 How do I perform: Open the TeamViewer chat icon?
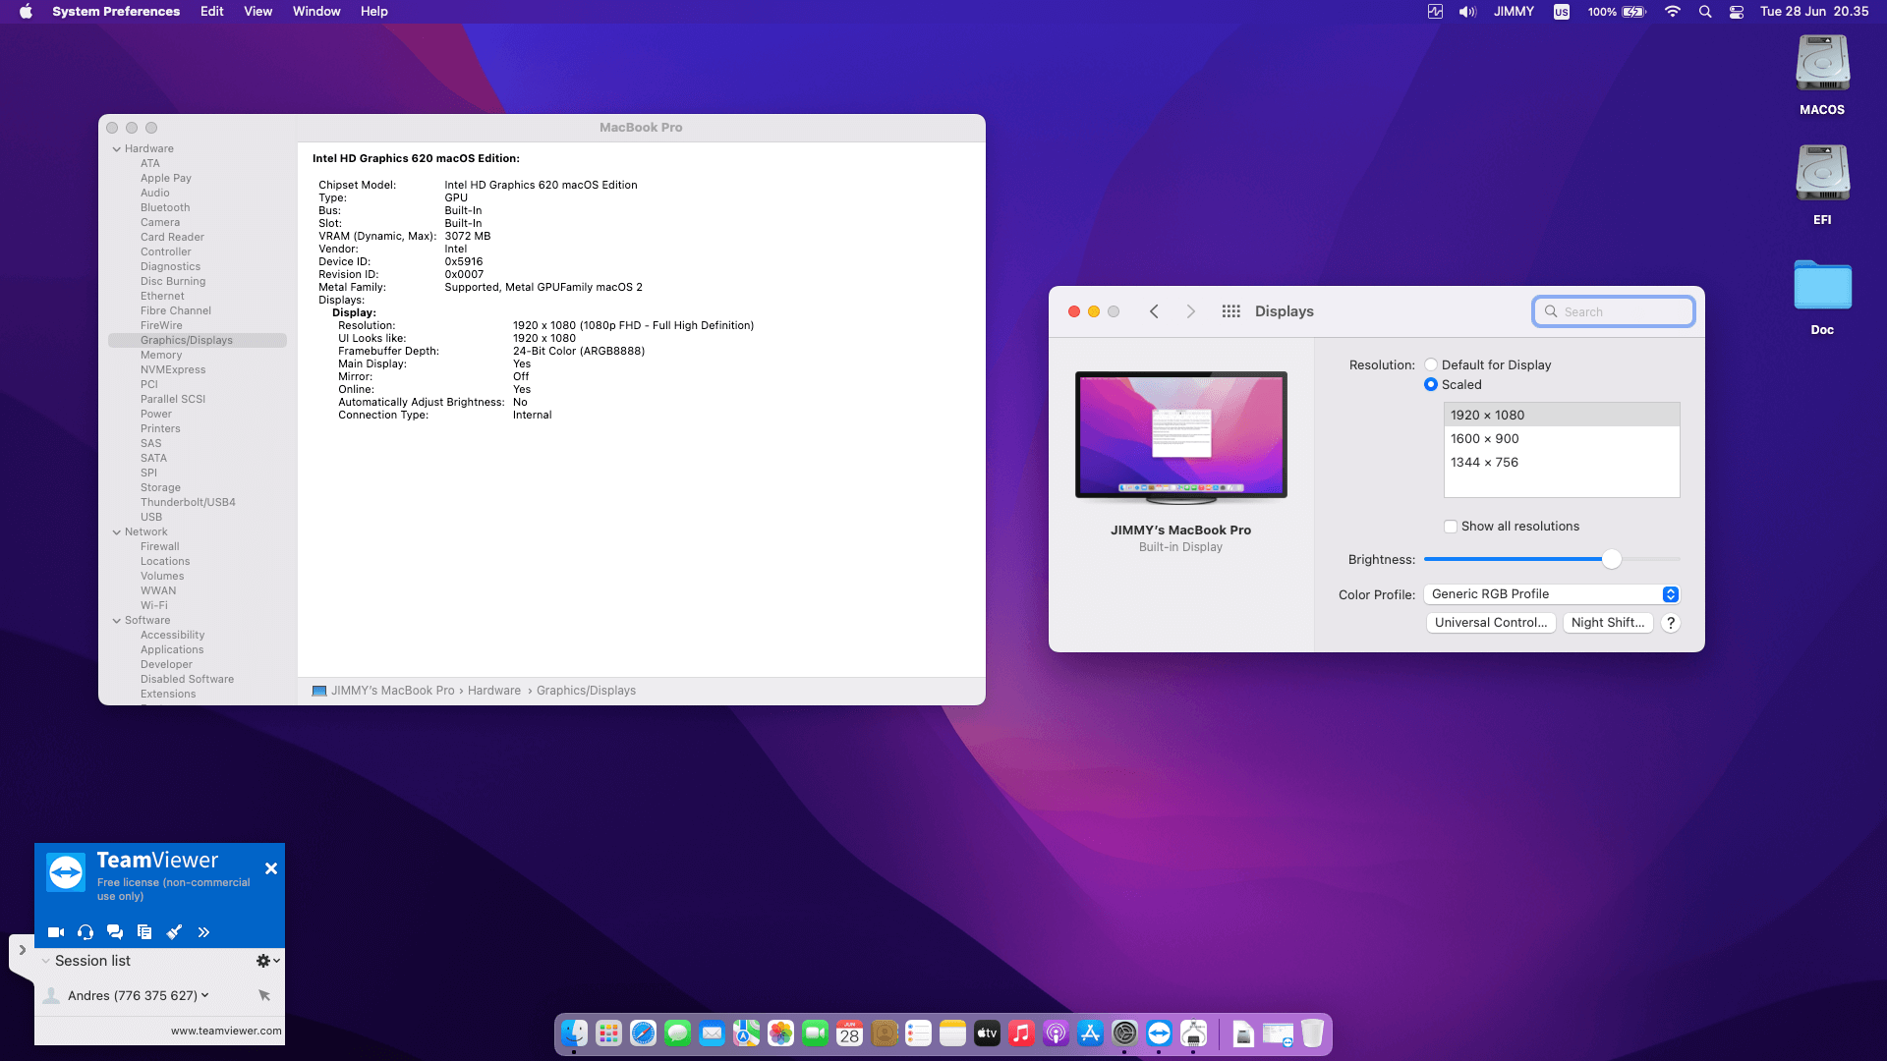(115, 932)
